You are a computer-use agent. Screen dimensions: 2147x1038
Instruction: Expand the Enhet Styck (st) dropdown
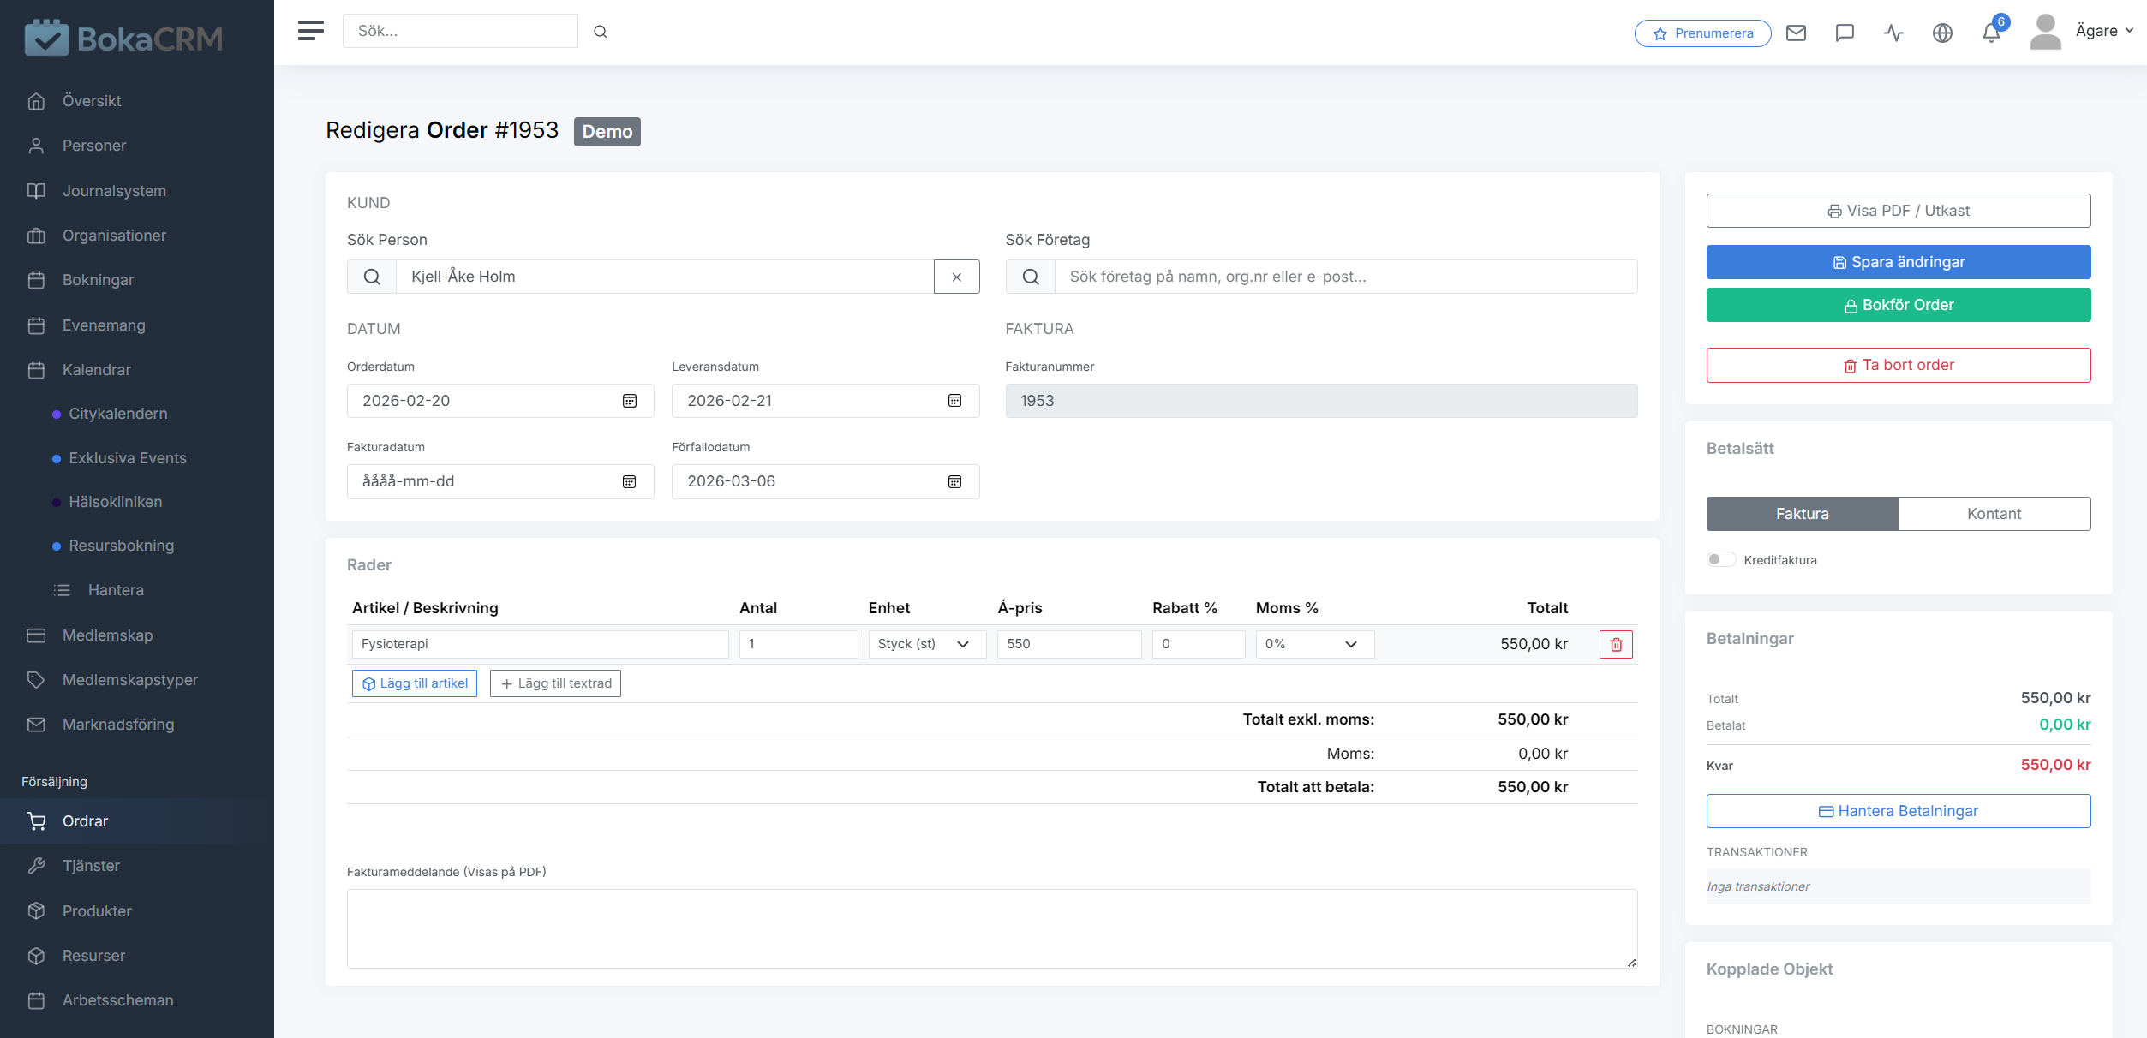click(x=926, y=644)
